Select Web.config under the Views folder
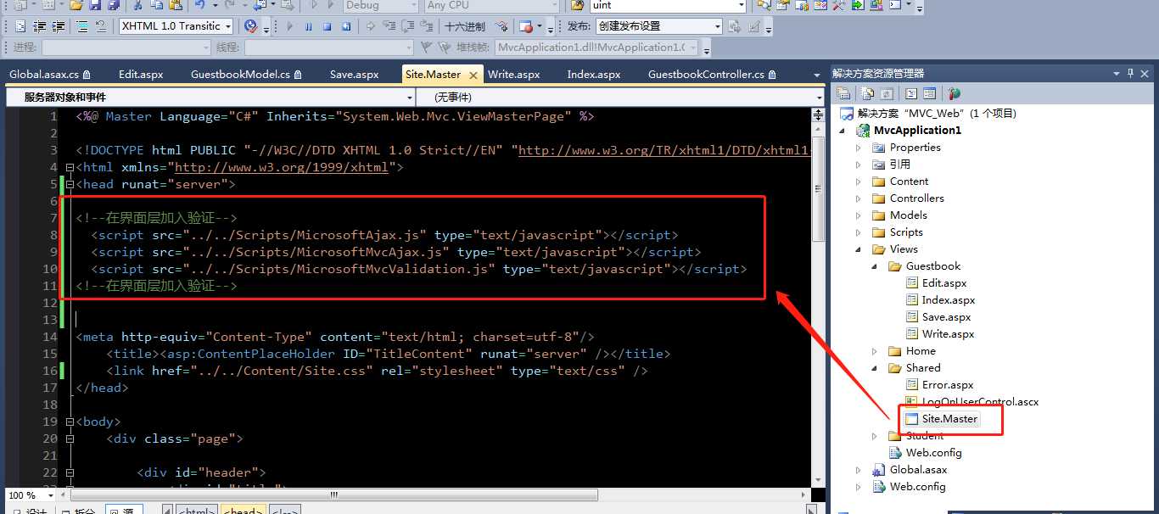This screenshot has height=514, width=1159. pos(933,453)
